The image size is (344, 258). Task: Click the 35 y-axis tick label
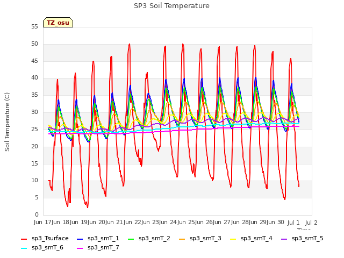pyautogui.click(x=34, y=95)
